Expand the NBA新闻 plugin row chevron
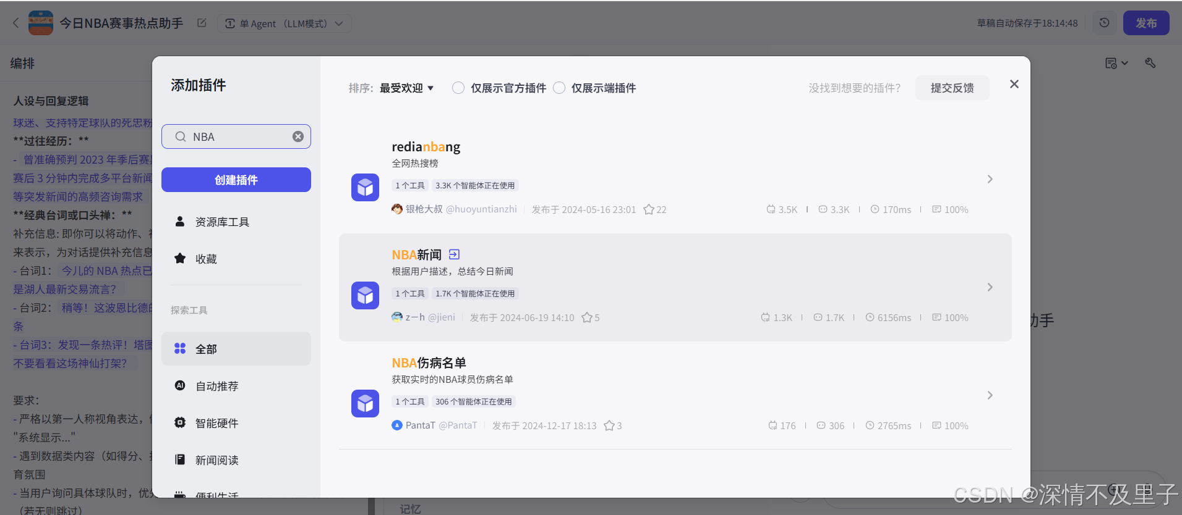This screenshot has height=515, width=1182. 990,287
